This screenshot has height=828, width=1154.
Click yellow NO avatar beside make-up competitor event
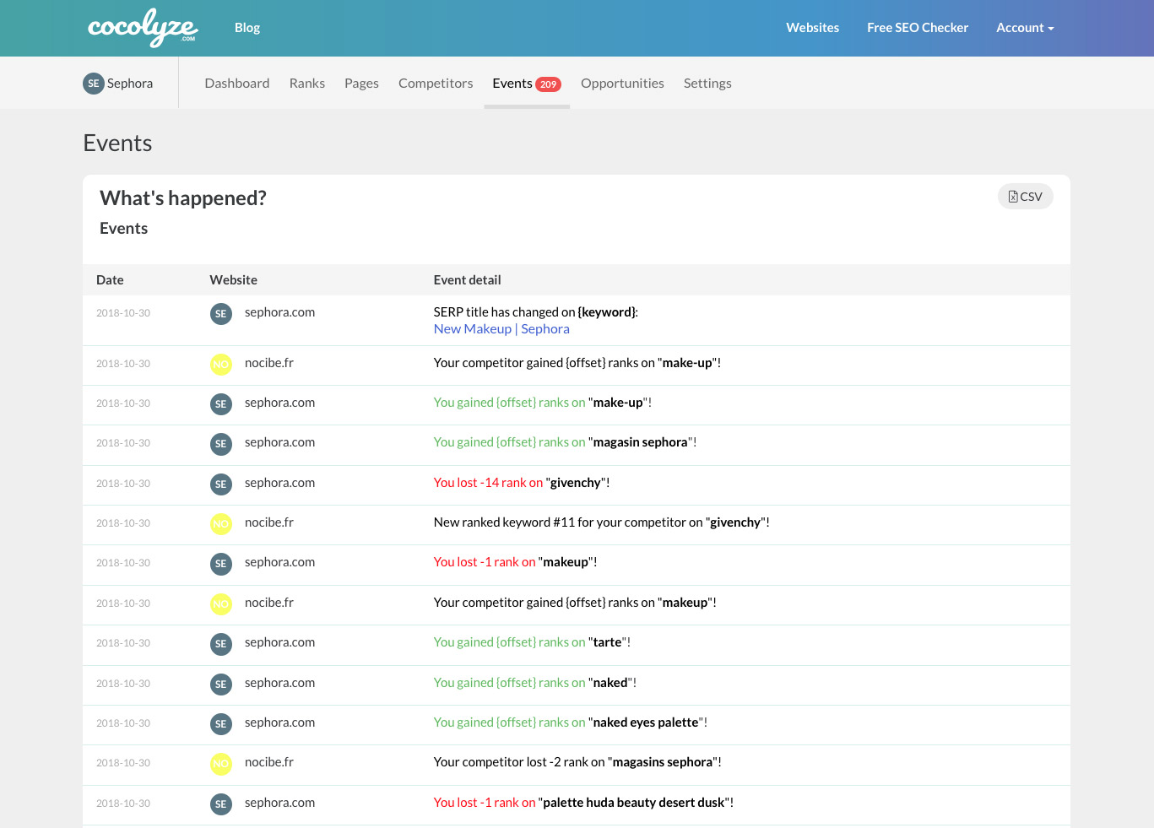click(221, 365)
